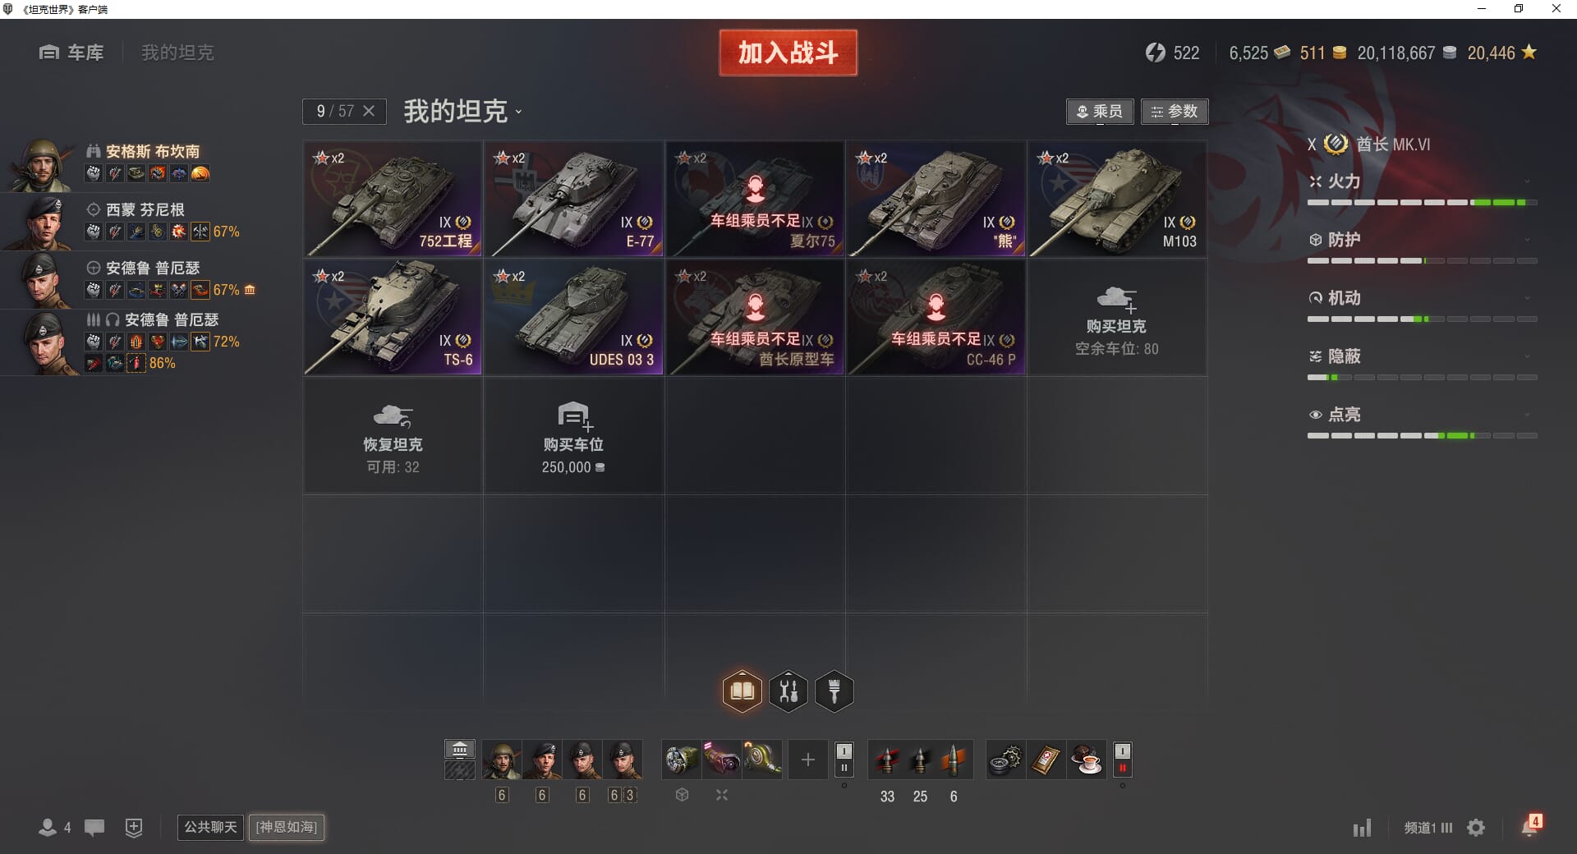Click 购买车位 buy garage slot tile
This screenshot has height=854, width=1577.
point(573,436)
